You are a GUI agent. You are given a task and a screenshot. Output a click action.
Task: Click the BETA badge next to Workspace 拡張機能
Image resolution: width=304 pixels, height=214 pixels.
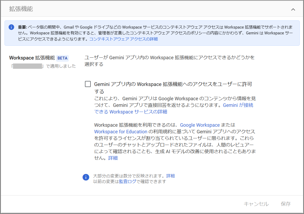pyautogui.click(x=62, y=58)
